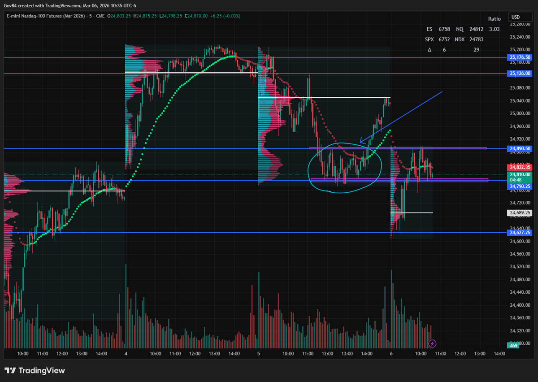Click the purple lightning bolt icon
Screen dimensions: 538x382
[433, 343]
